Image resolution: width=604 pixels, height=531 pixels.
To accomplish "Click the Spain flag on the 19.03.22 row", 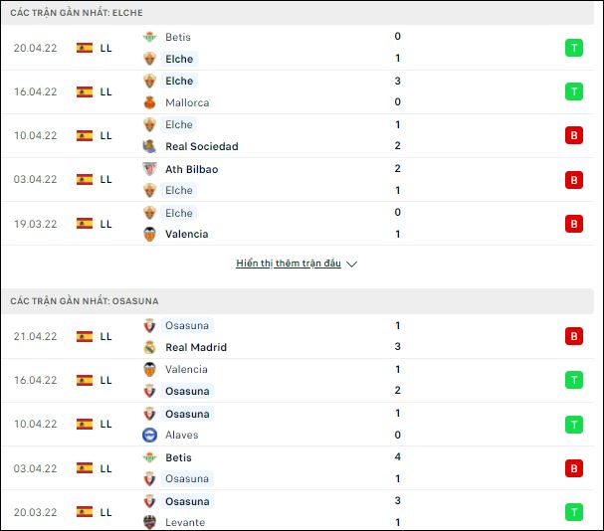I will [85, 224].
